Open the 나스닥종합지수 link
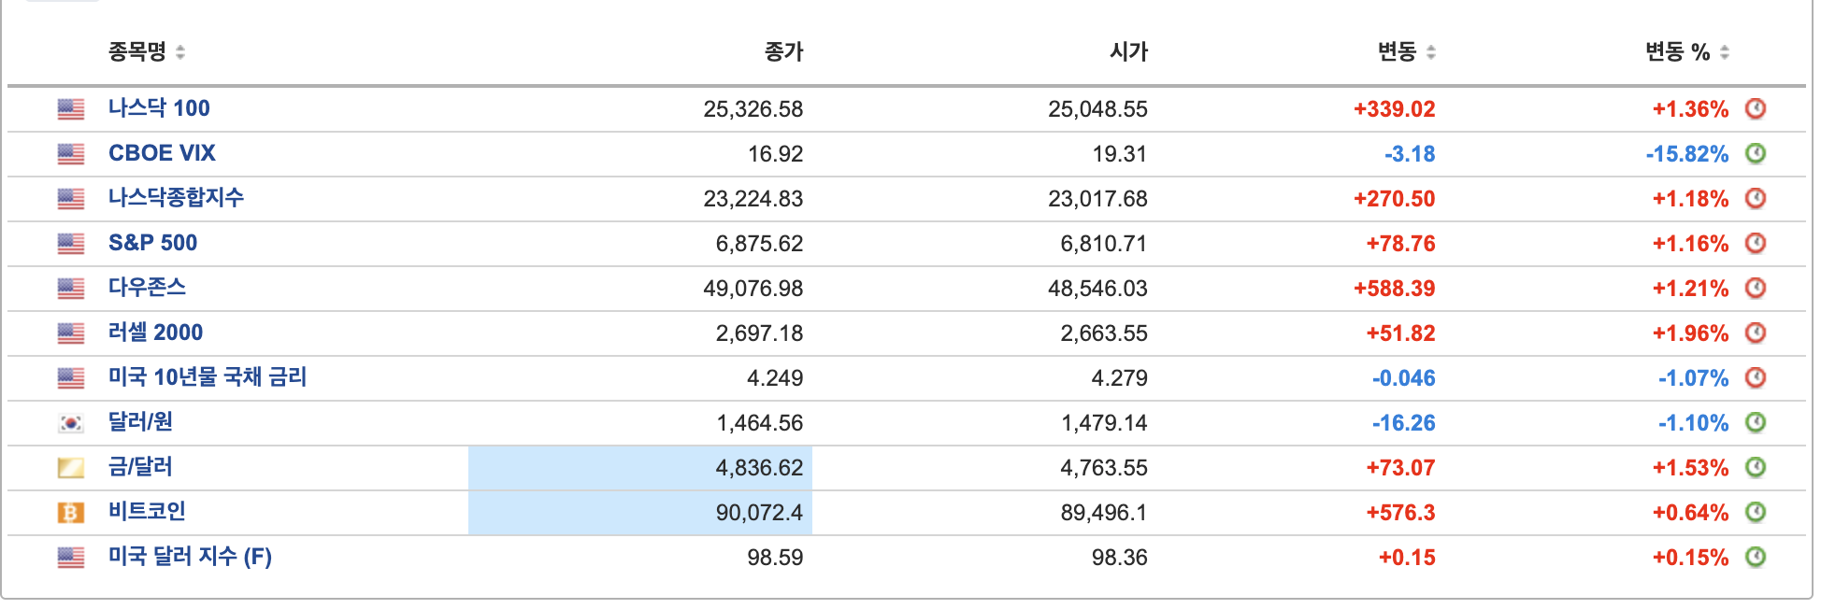The width and height of the screenshot is (1821, 609). tap(176, 198)
